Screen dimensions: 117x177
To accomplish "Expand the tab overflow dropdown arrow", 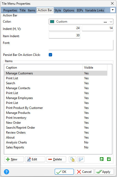I will tap(113, 10).
